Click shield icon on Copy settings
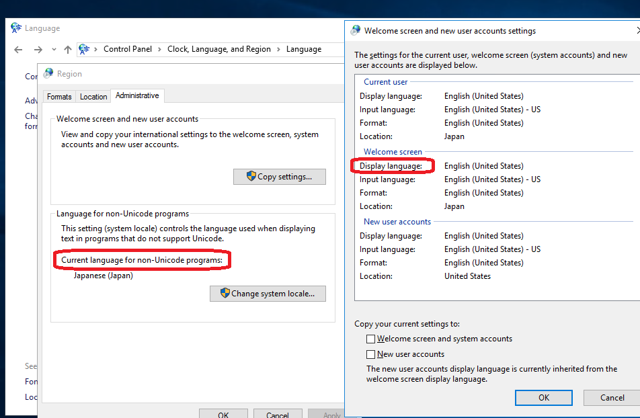640x418 pixels. 251,176
